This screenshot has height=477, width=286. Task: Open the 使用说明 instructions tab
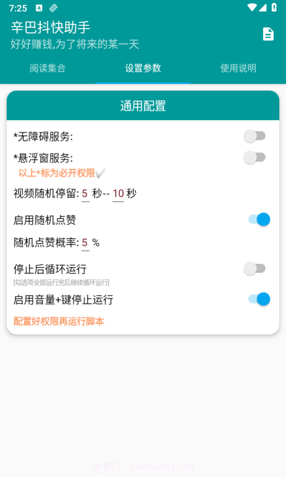point(238,68)
